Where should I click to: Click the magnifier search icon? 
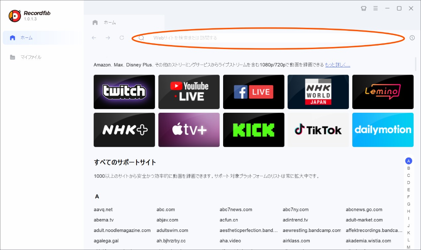(141, 38)
